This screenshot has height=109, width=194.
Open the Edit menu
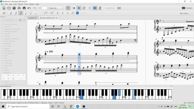click(6, 4)
